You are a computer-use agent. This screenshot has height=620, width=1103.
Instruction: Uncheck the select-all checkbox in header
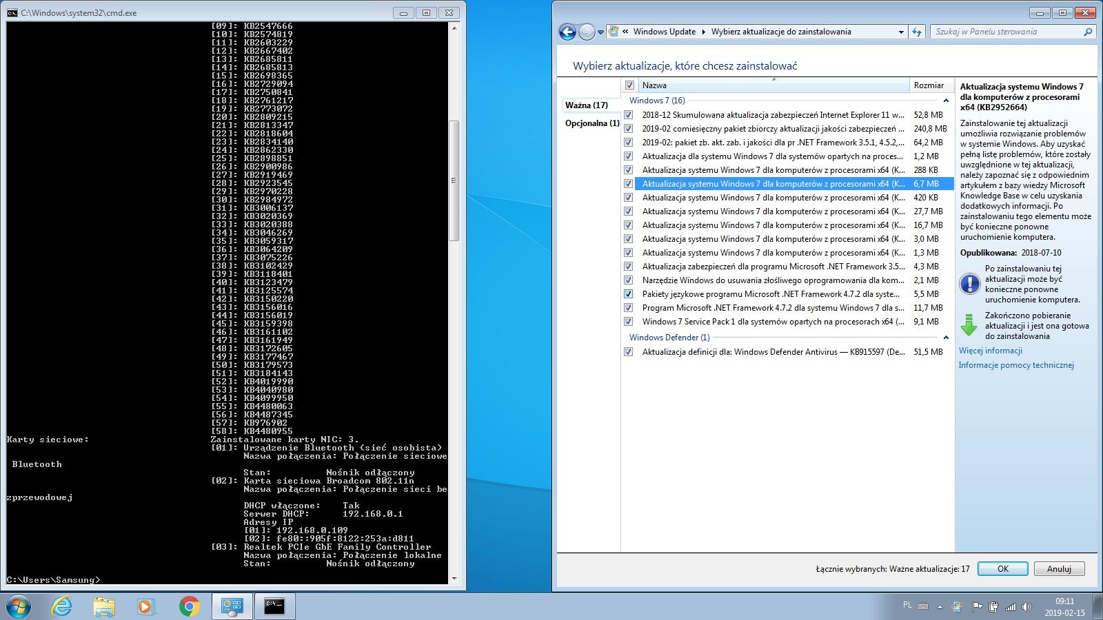click(x=629, y=85)
